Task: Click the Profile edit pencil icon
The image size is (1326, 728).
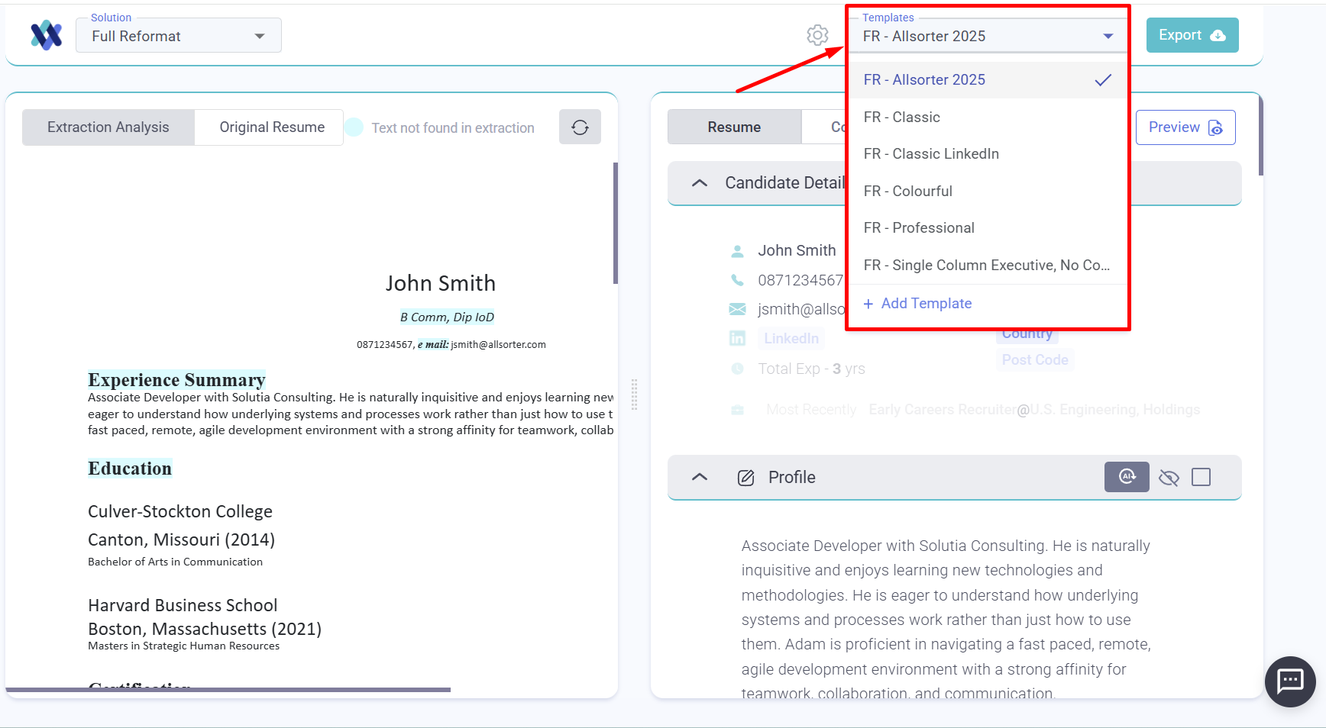Action: point(745,478)
